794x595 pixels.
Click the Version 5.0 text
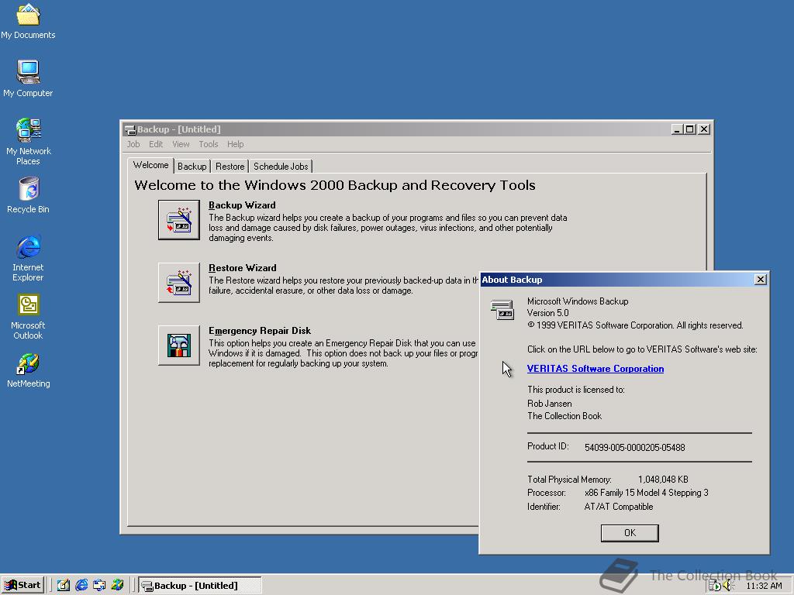click(x=548, y=313)
